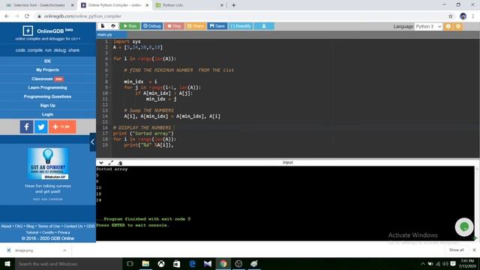Fold code at line 4 arrow
The image size is (480, 270).
tap(110, 58)
